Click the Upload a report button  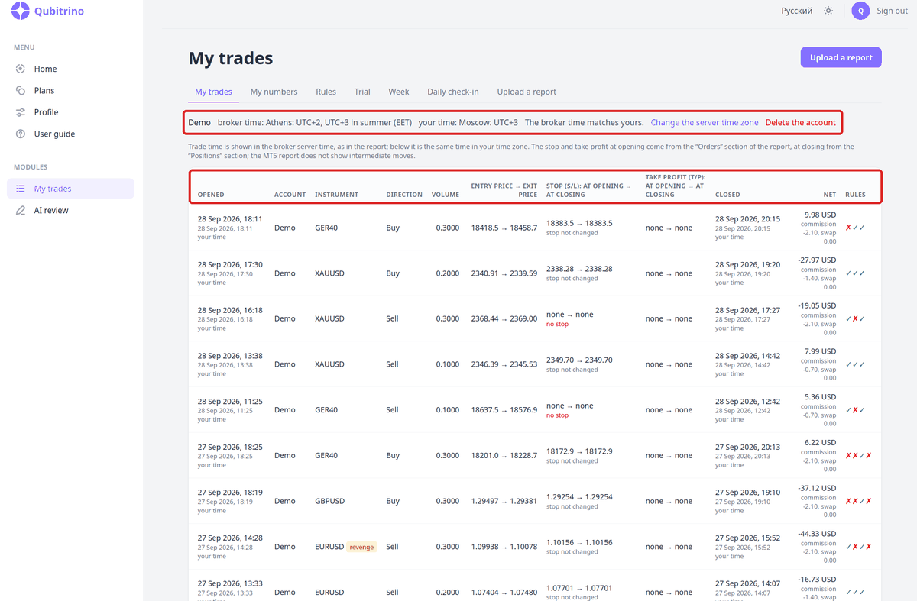click(x=841, y=57)
